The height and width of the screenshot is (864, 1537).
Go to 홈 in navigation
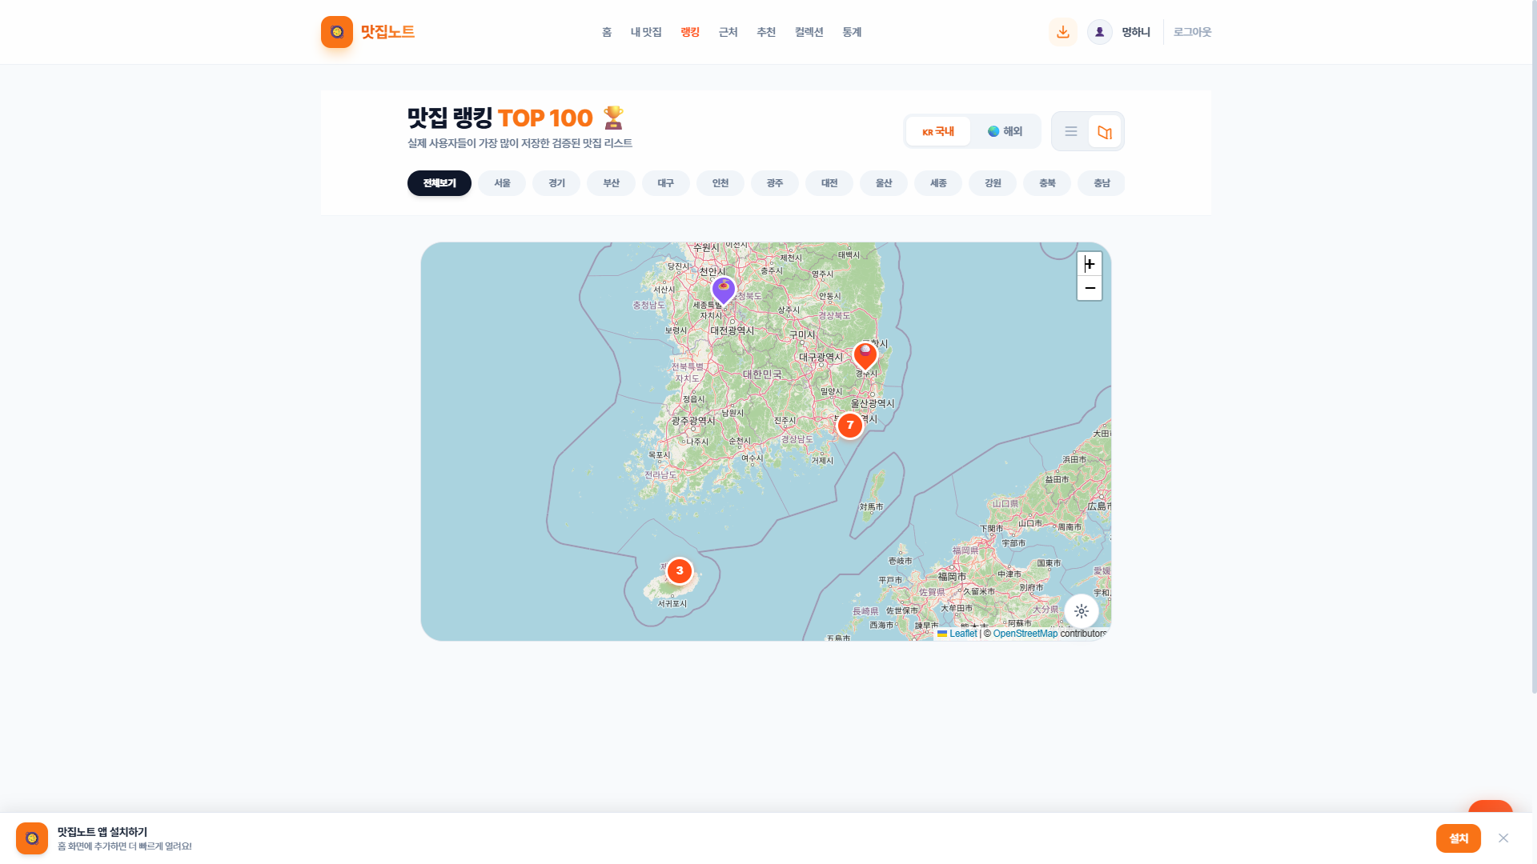point(607,32)
